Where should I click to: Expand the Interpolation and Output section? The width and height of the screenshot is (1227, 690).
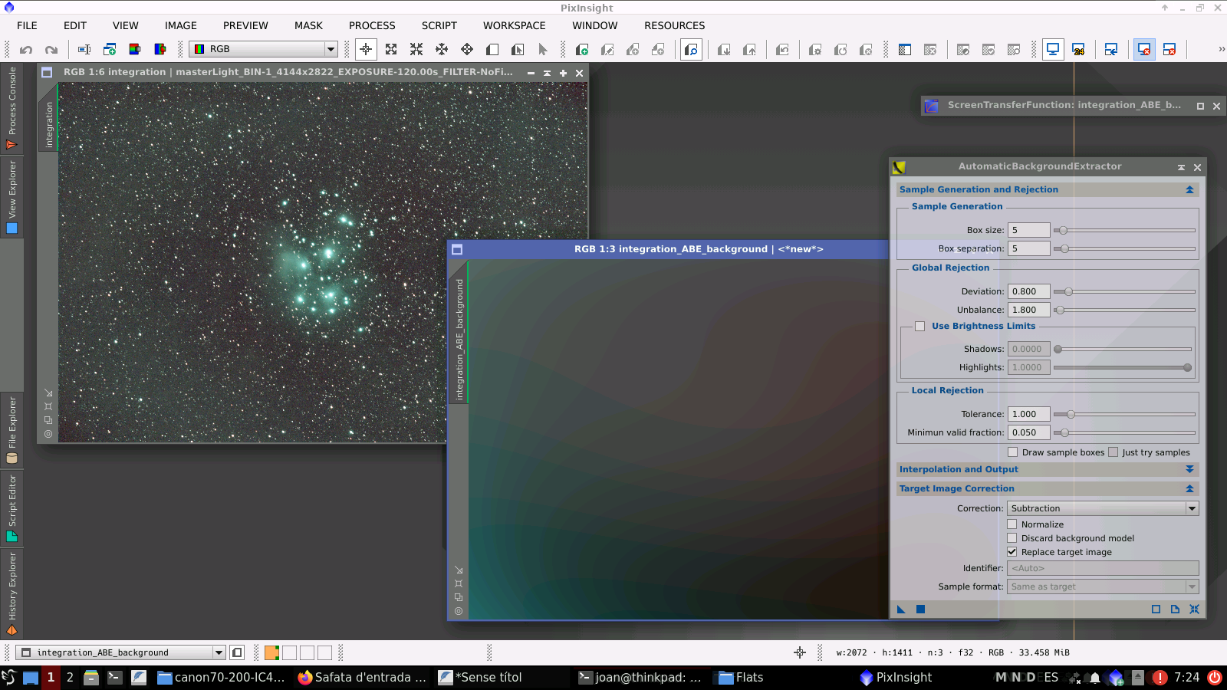(x=1190, y=468)
